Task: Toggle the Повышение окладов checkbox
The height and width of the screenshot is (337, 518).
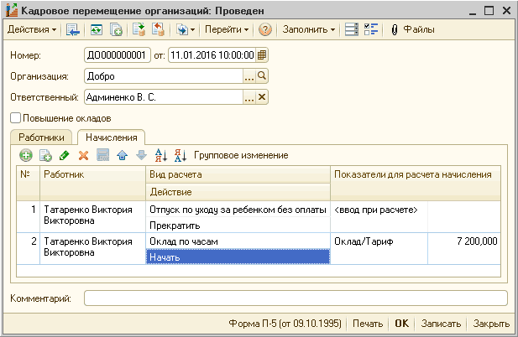Action: 15,118
